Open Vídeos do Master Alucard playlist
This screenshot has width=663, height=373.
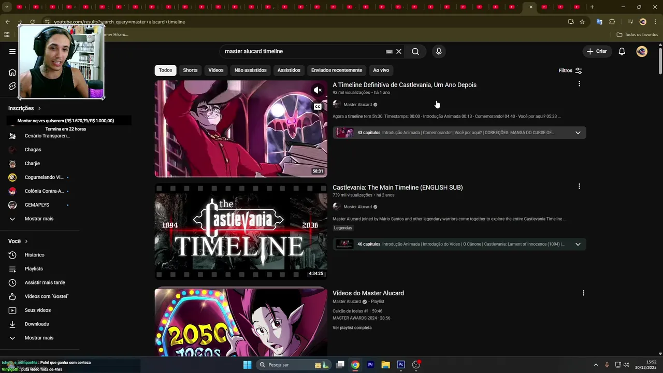[x=368, y=293]
